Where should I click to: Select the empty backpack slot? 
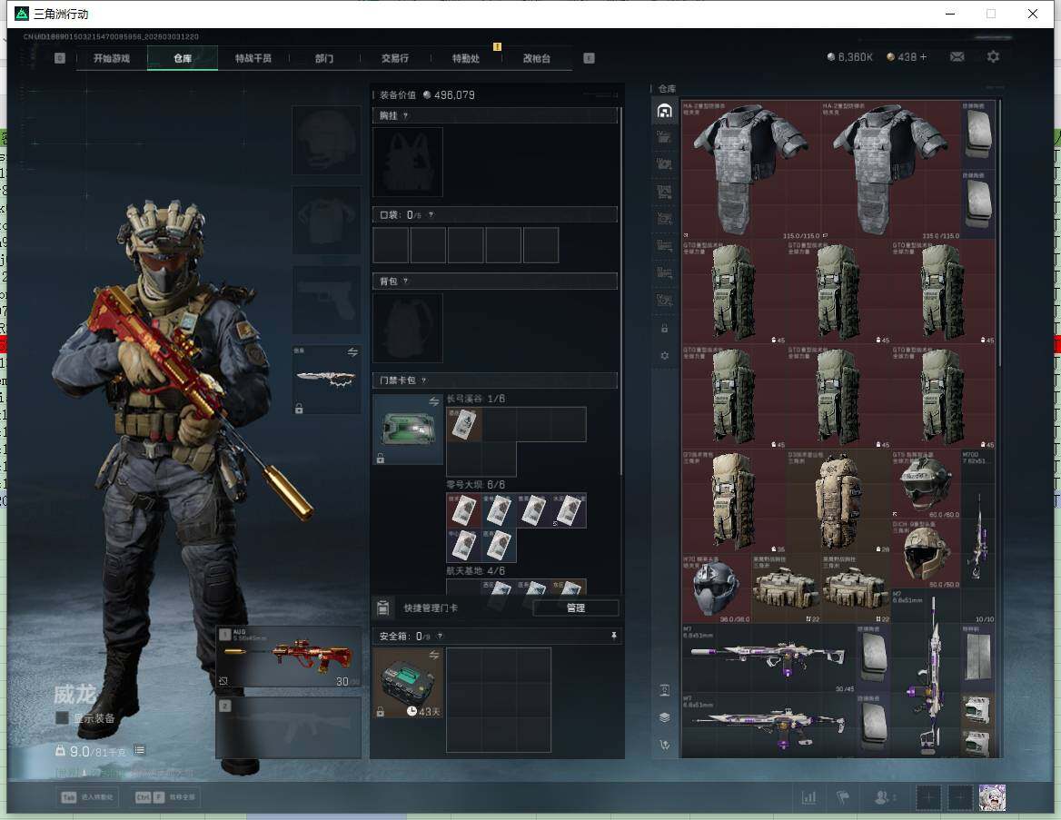408,328
